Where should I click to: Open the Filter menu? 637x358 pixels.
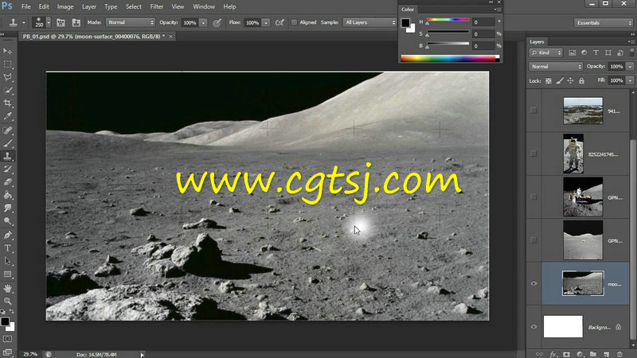pos(156,6)
